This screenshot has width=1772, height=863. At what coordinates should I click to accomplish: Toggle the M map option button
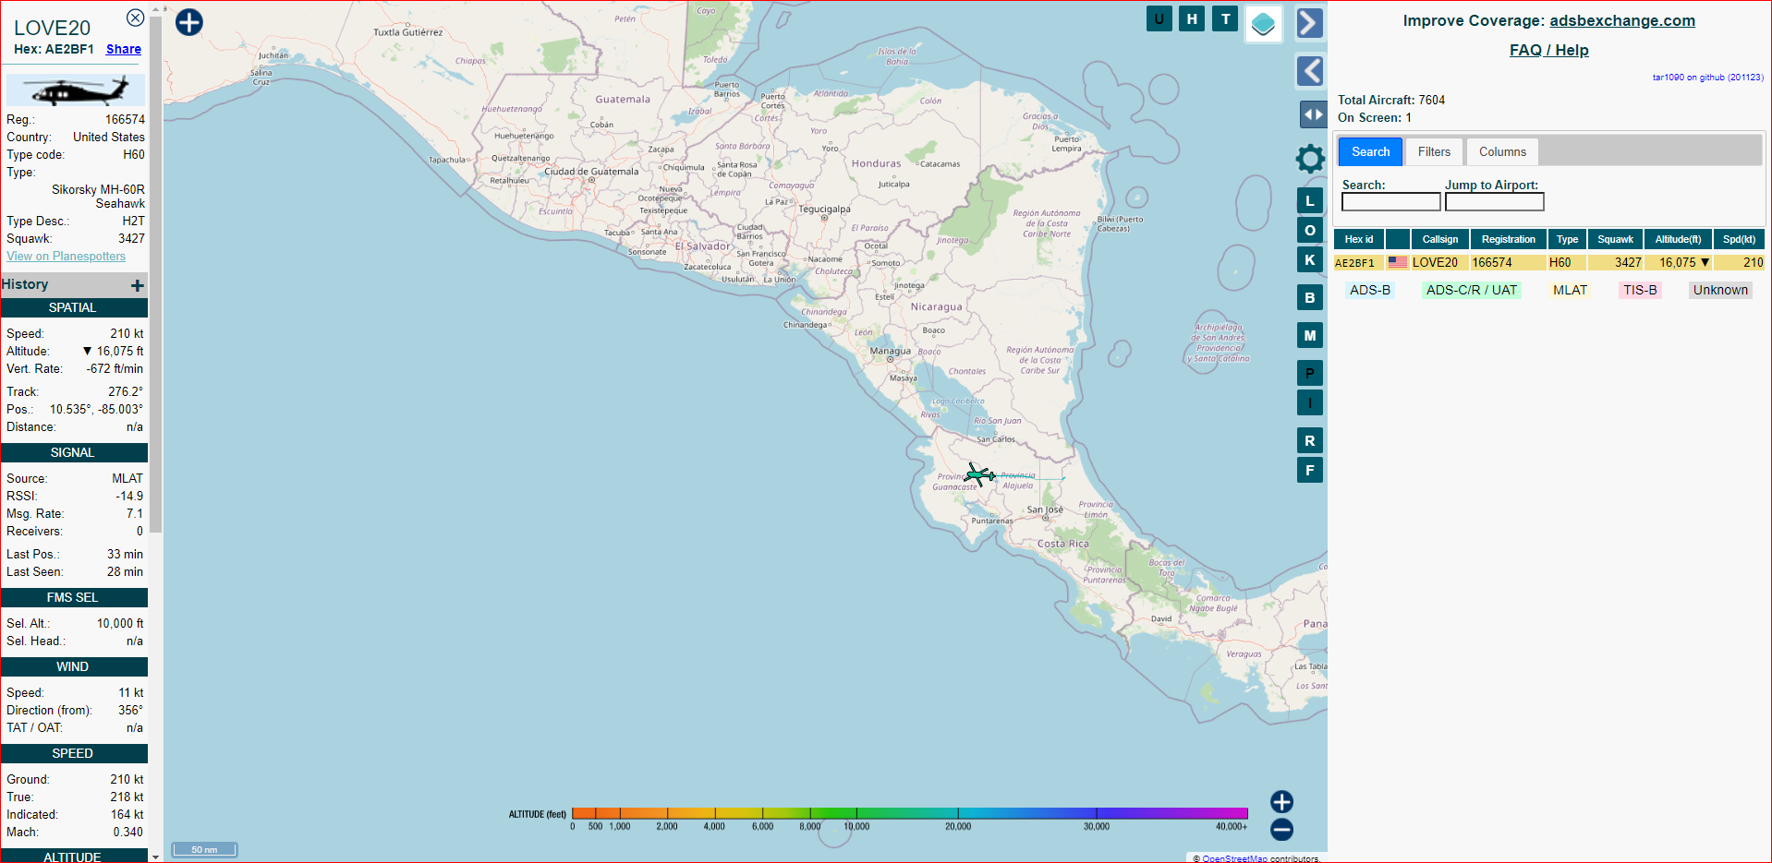(1309, 336)
